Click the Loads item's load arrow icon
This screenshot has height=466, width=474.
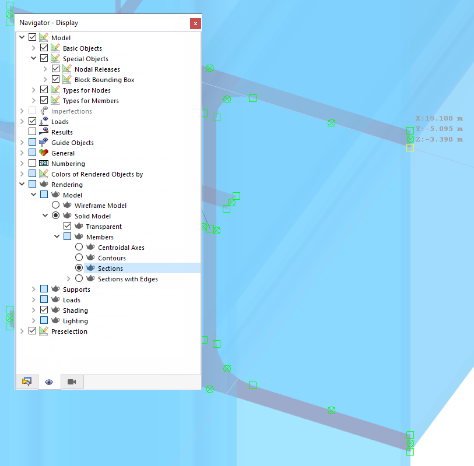(x=42, y=121)
